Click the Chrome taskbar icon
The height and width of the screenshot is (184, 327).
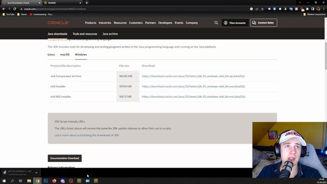pos(37,181)
